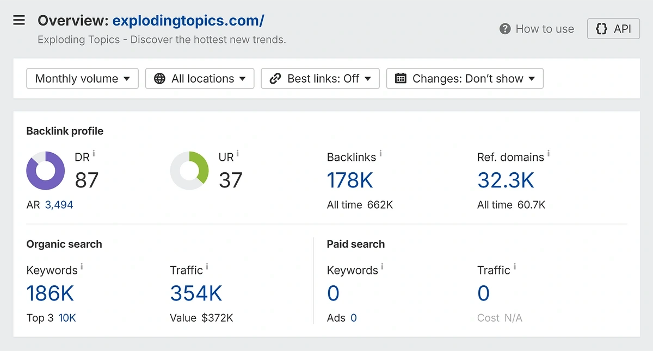Click the AR value 3,494
The height and width of the screenshot is (351, 653).
click(x=59, y=205)
